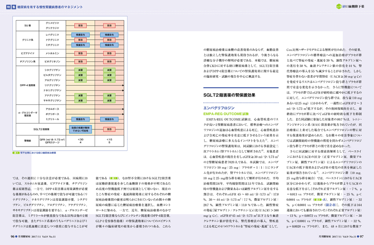Click drug name 'グリクラジド'
The image size is (374, 245).
pos(52,28)
